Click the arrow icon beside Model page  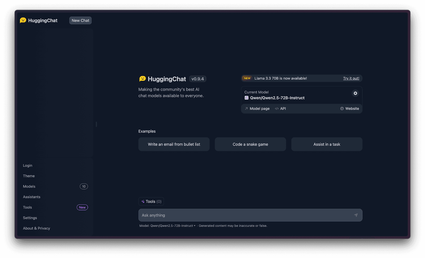tap(246, 108)
